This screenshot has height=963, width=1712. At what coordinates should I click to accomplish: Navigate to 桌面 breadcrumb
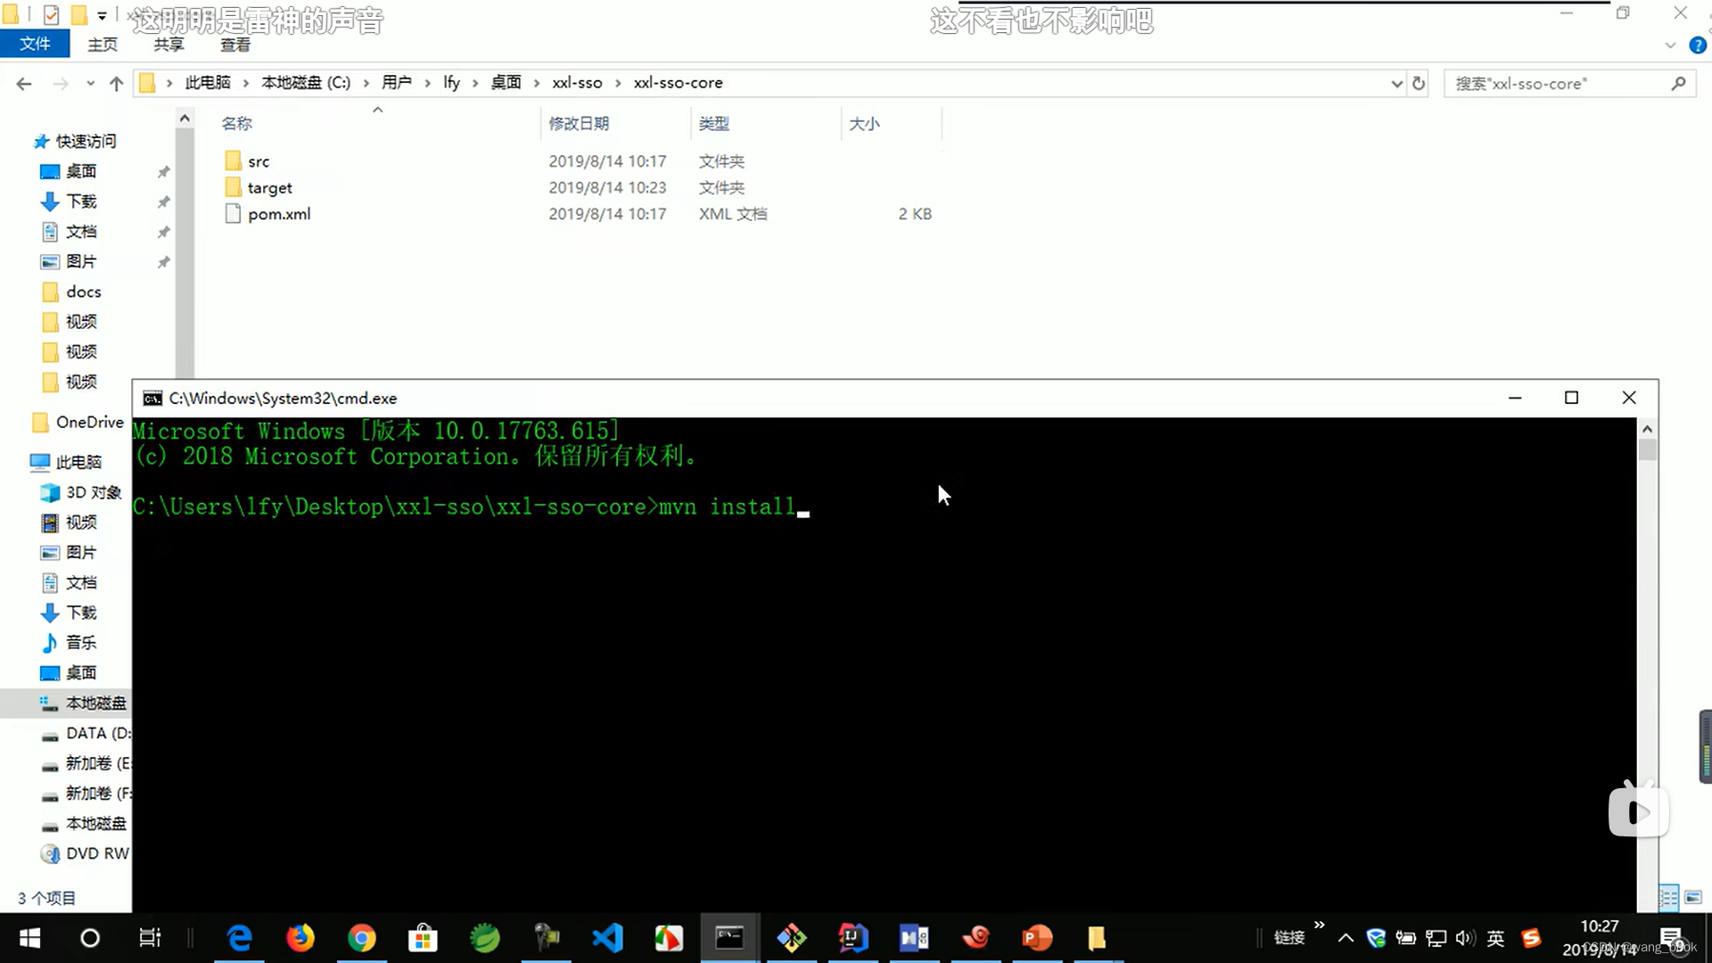click(506, 83)
